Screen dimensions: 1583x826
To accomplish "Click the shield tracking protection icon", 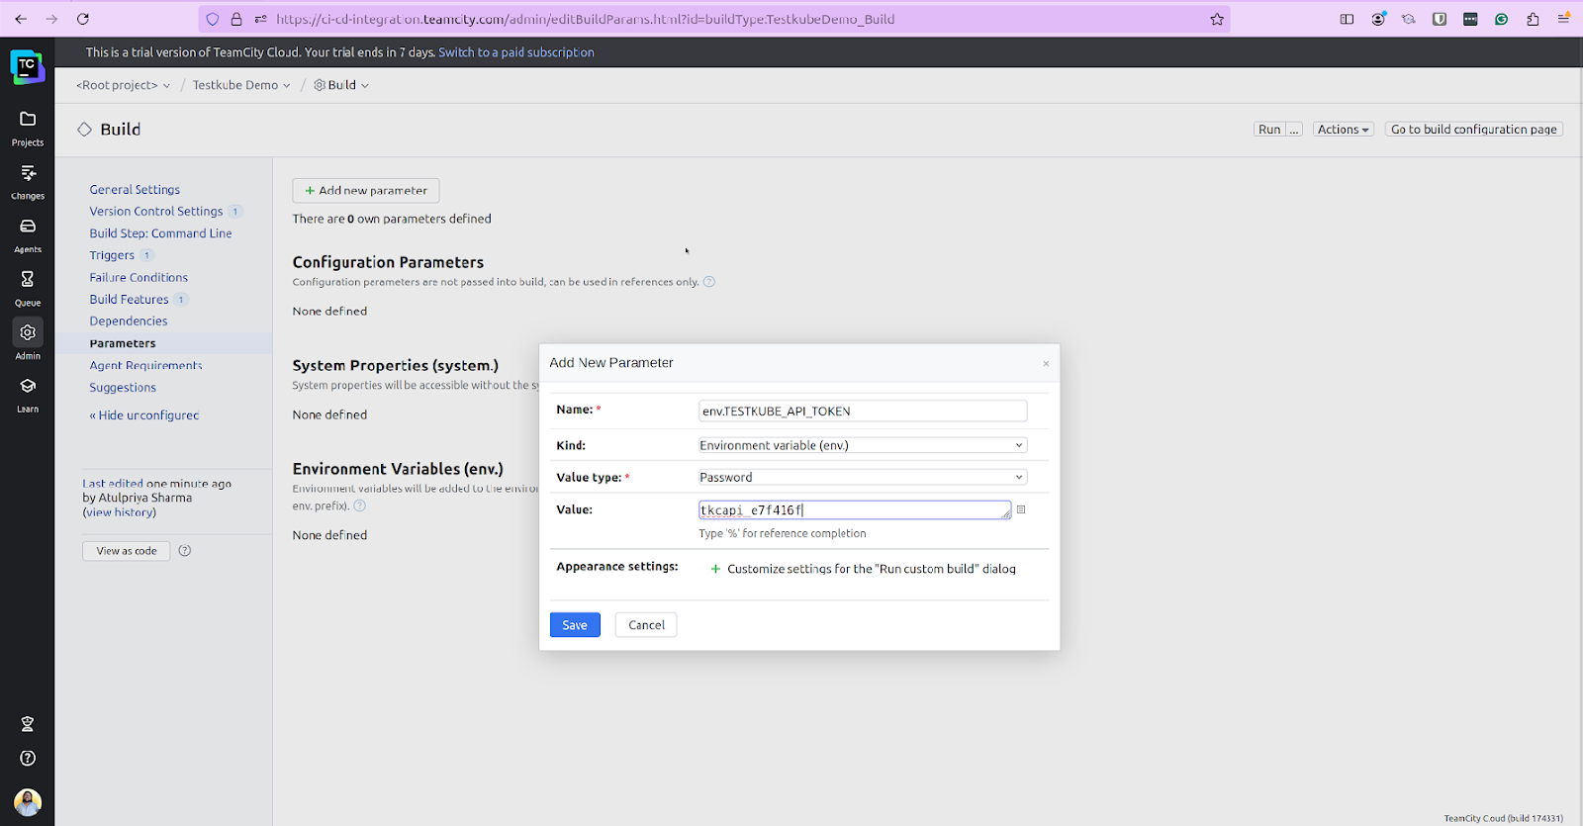I will pyautogui.click(x=212, y=19).
